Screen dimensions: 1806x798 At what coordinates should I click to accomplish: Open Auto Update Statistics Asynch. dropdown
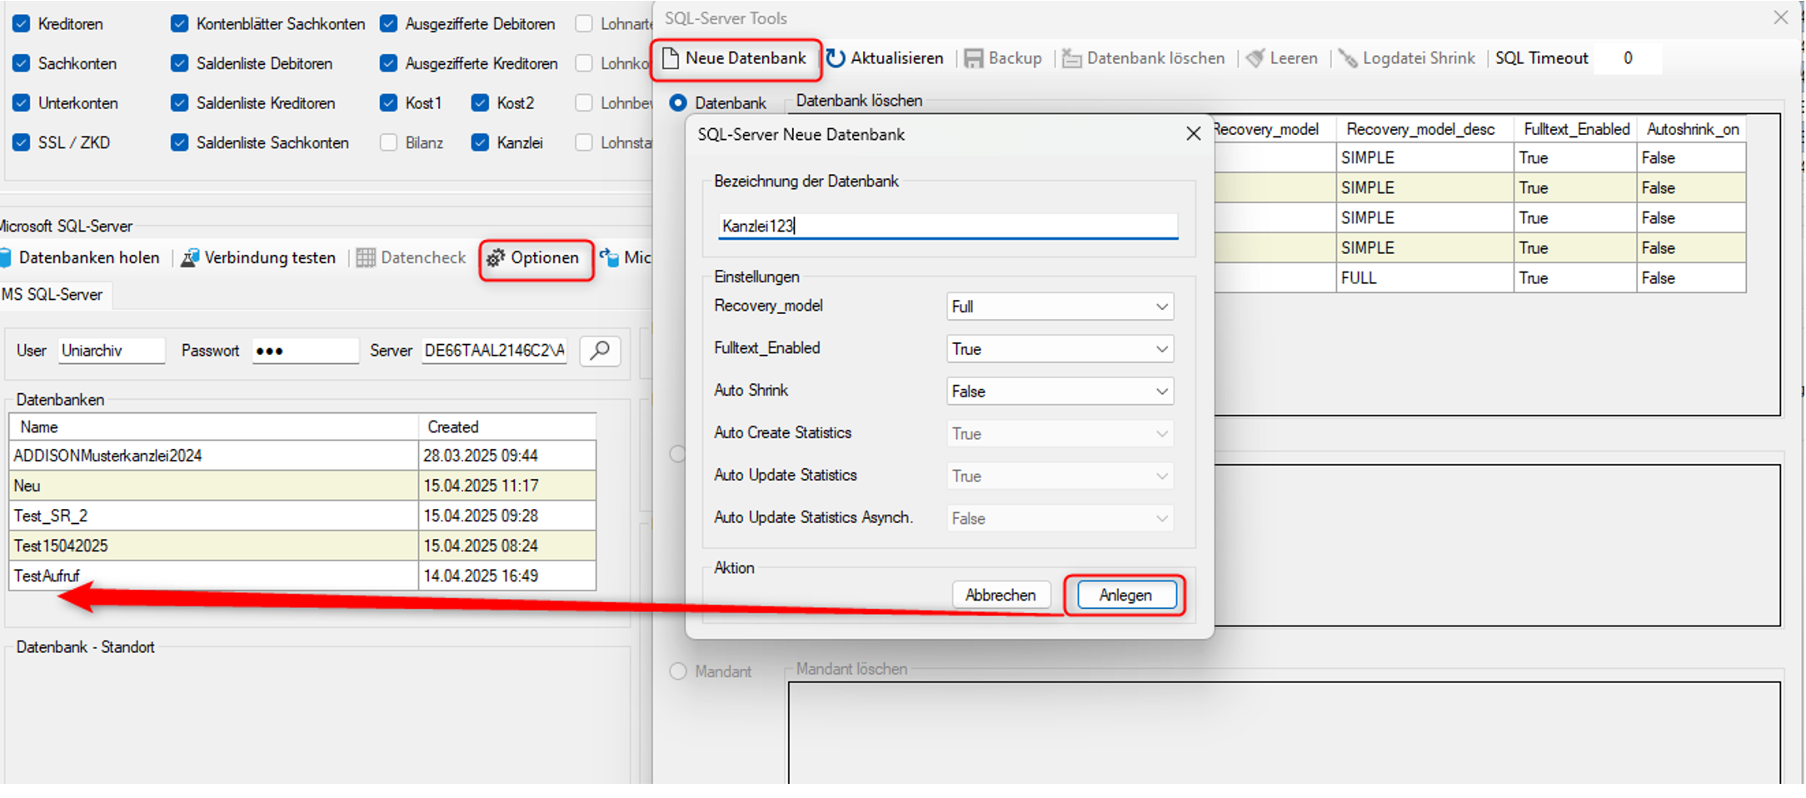pyautogui.click(x=1060, y=519)
